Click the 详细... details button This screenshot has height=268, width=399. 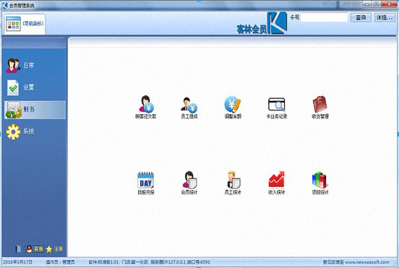pyautogui.click(x=385, y=17)
